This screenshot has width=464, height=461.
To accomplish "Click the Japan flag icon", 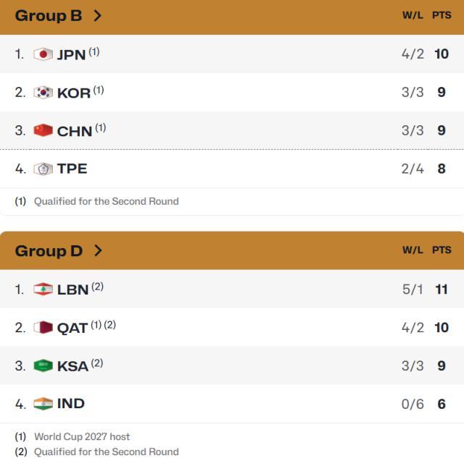I will click(43, 54).
